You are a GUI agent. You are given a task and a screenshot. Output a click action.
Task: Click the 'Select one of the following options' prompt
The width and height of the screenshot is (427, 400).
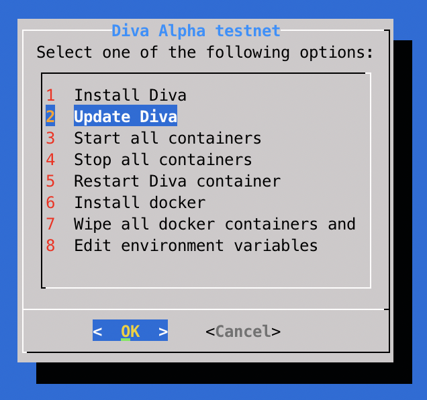tap(205, 52)
